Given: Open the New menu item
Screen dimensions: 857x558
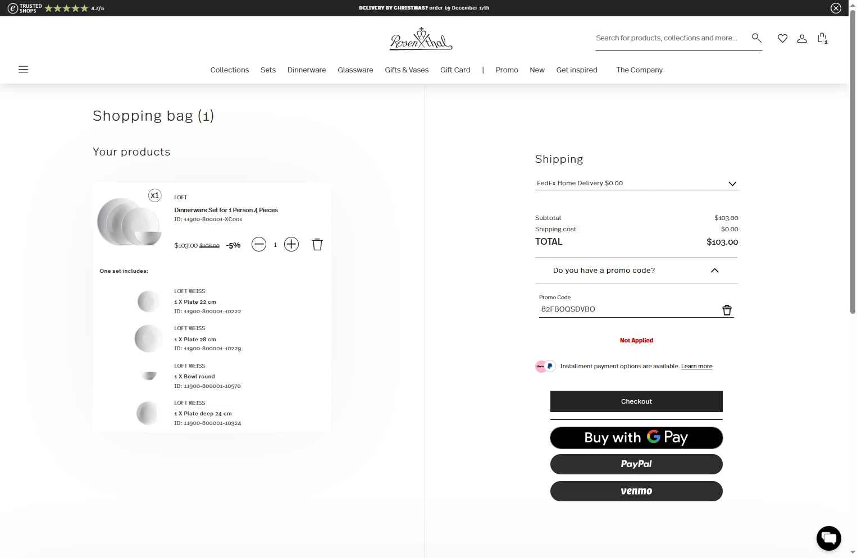Looking at the screenshot, I should [x=537, y=70].
